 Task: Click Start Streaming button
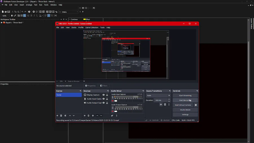185,96
